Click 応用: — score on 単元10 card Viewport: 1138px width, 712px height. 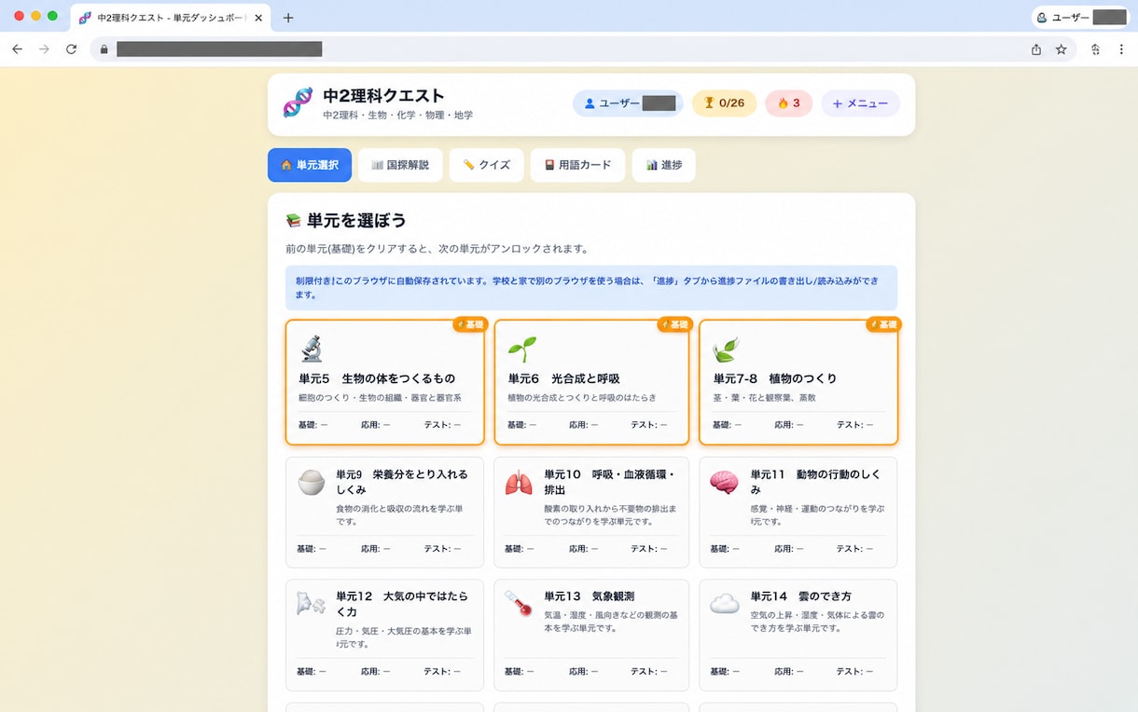584,548
